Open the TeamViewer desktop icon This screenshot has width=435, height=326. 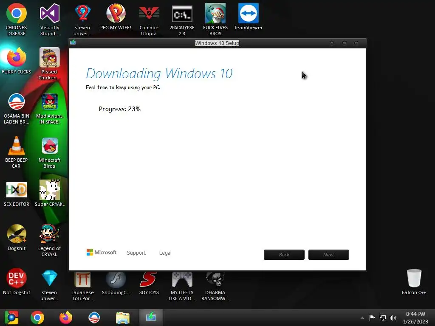pos(248,13)
